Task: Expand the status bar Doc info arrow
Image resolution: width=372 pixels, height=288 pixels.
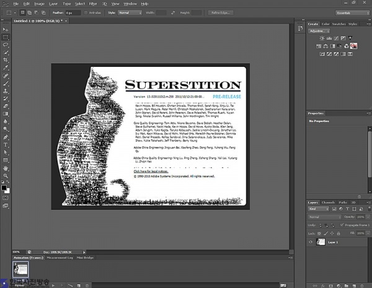Action: 84,252
